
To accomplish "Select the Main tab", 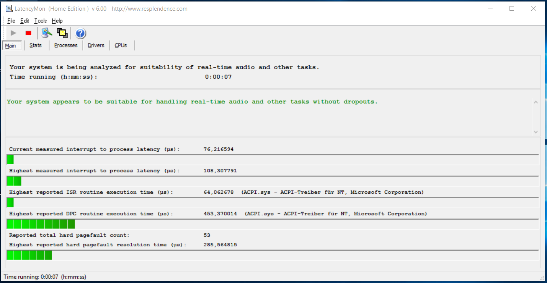I will (11, 46).
